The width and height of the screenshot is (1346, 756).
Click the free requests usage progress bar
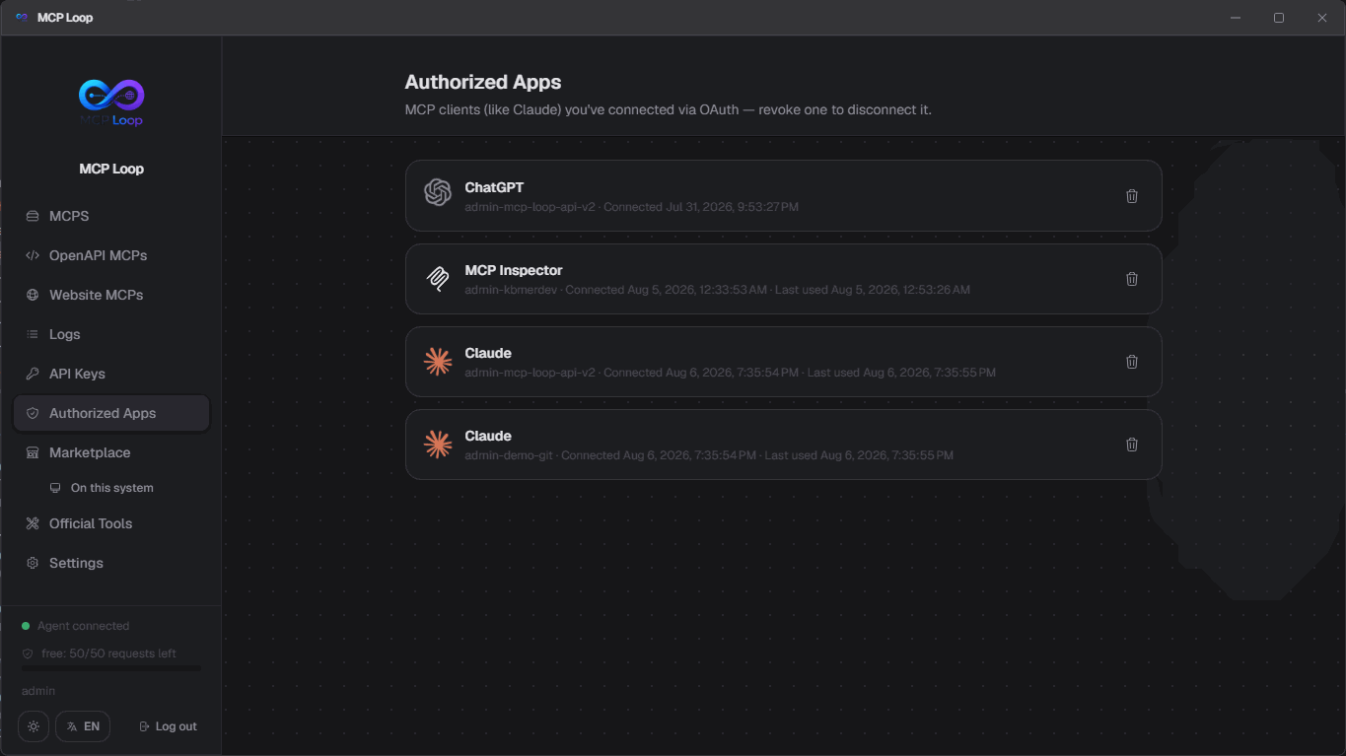(111, 668)
